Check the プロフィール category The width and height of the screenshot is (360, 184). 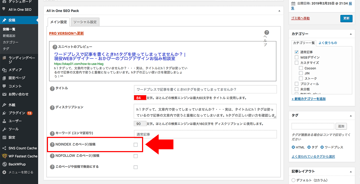pos(296,84)
